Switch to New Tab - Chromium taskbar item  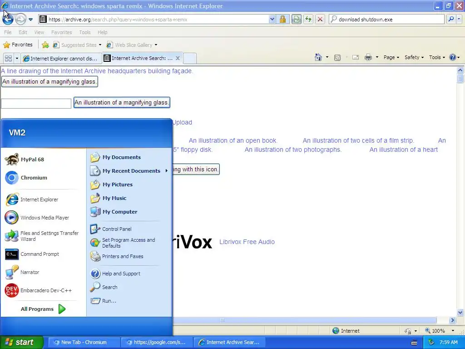coord(84,342)
